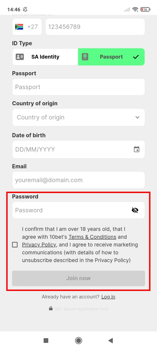Show the password with the eye toggle
Viewport: 157px width, 350px height.
(135, 210)
